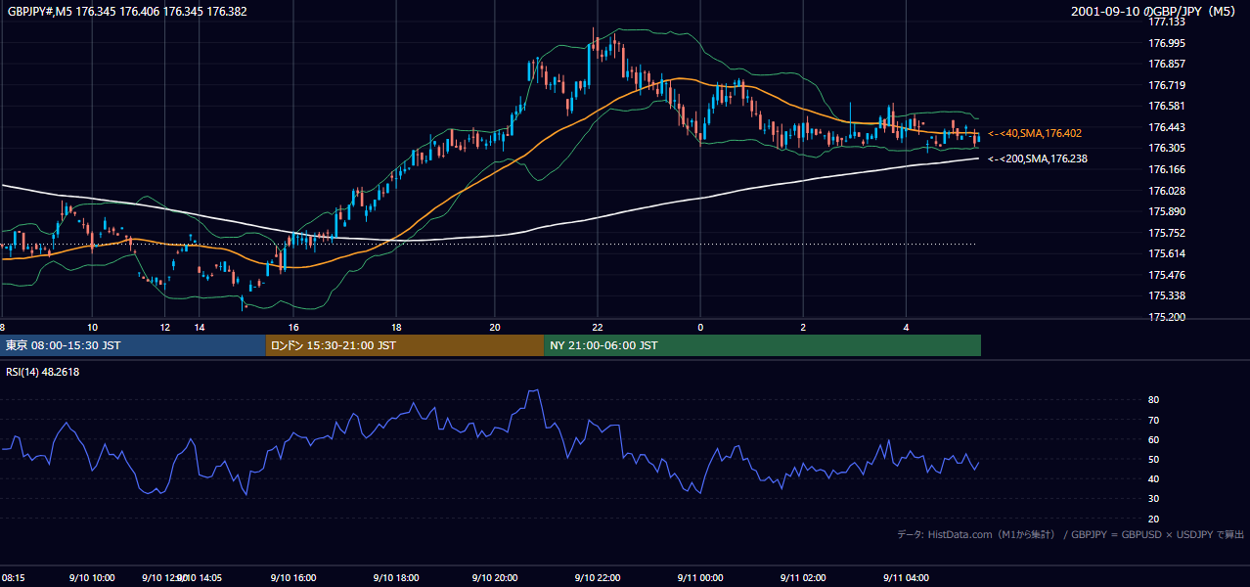This screenshot has width=1250, height=587.
Task: Click price axis value 176.857
Action: [1168, 64]
